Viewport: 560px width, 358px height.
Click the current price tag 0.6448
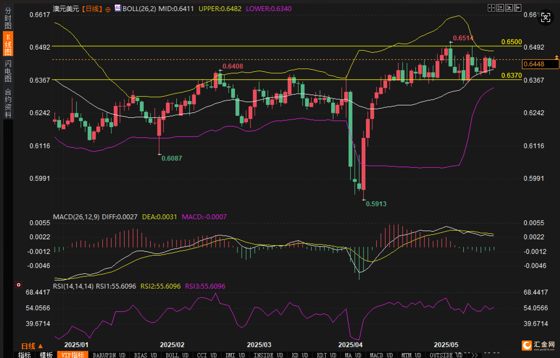pos(541,64)
